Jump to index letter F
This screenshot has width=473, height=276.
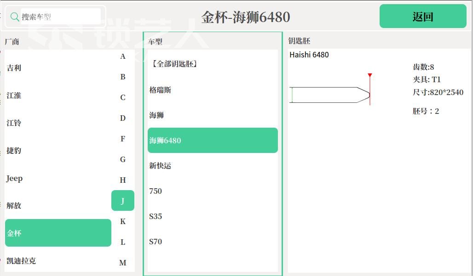click(x=123, y=139)
